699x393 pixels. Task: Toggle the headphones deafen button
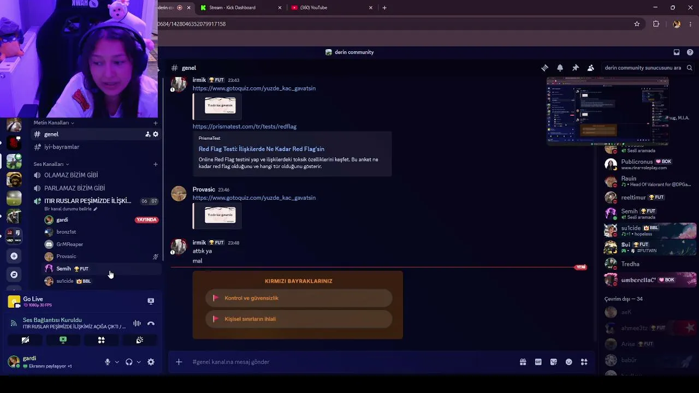(129, 362)
